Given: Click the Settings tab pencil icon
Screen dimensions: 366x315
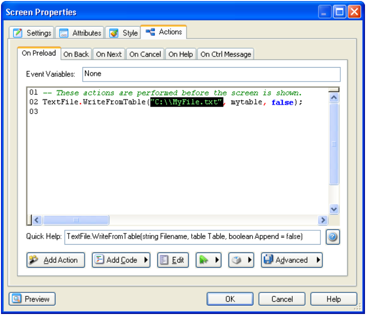Looking at the screenshot, I should click(18, 33).
